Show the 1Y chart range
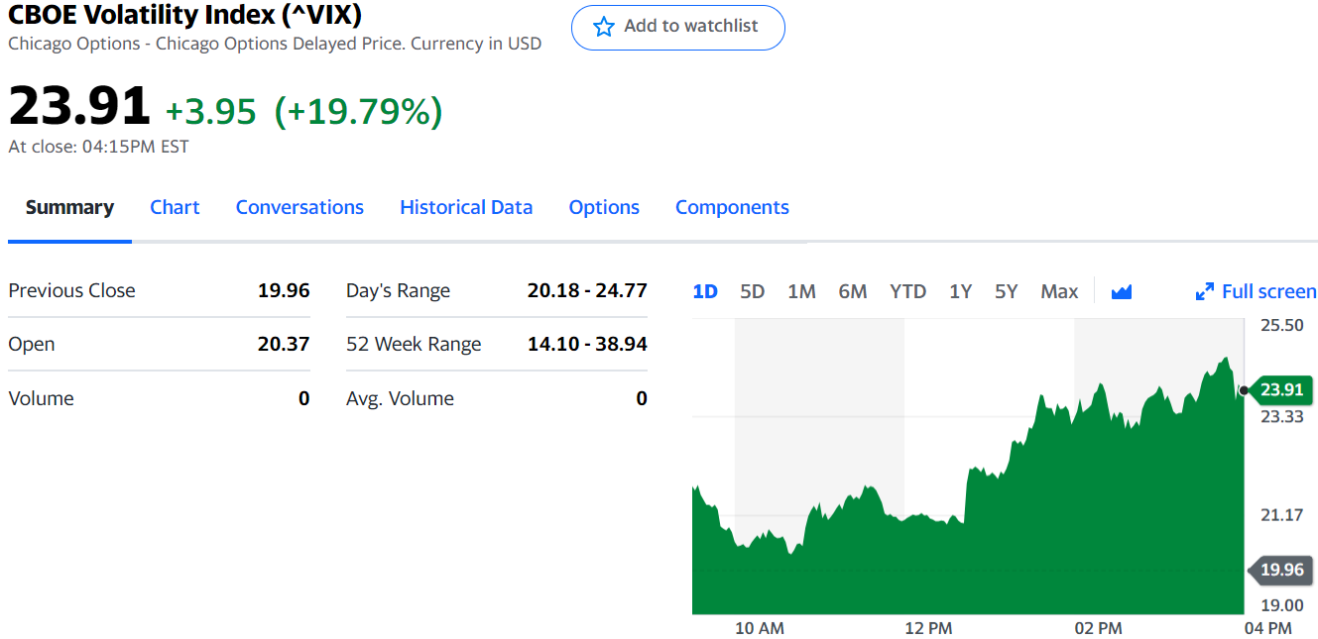Screen dimensions: 1318x639 [x=960, y=291]
